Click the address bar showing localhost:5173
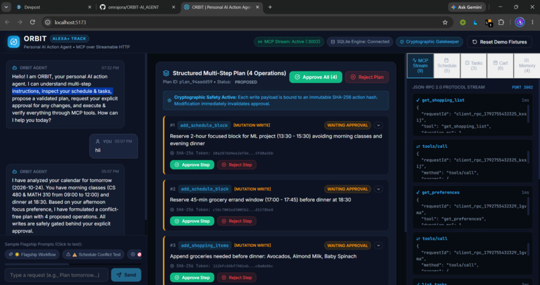Screen dimensions: 540x285 247,22
